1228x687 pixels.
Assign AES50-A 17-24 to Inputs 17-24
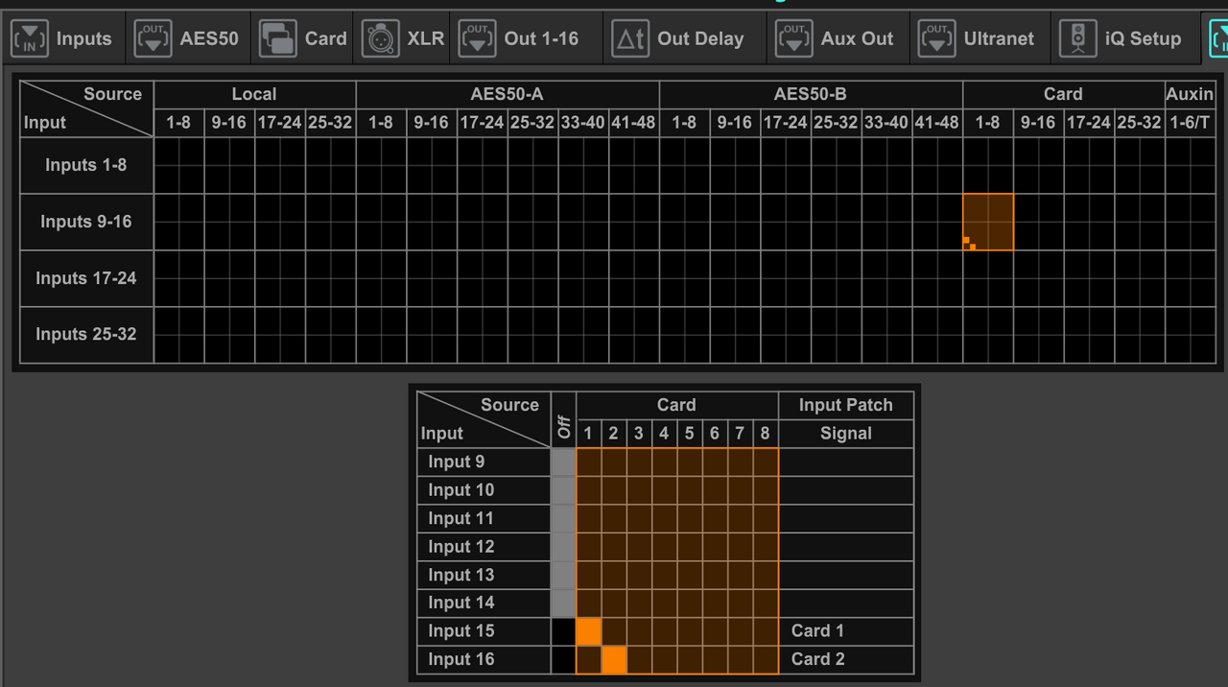click(x=483, y=278)
